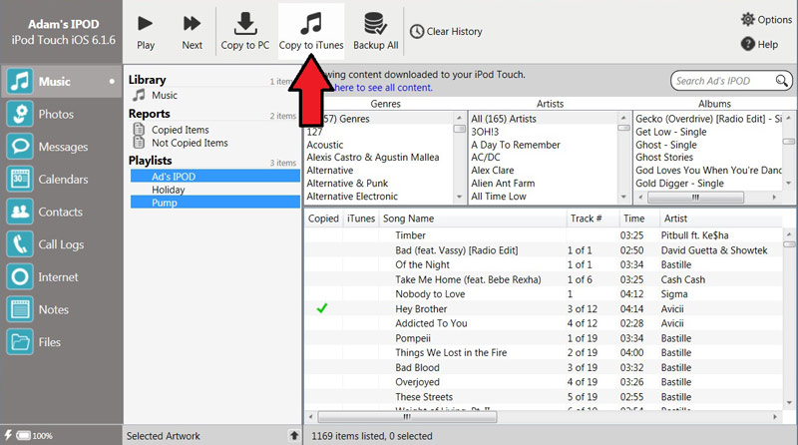Select the Pump playlist

point(214,203)
